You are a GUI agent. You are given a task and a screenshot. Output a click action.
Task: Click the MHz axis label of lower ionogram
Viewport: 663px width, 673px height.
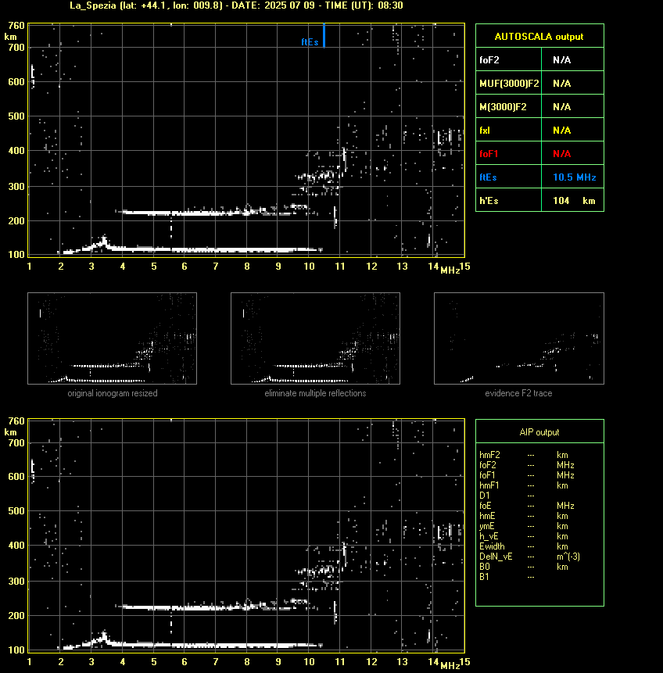450,666
